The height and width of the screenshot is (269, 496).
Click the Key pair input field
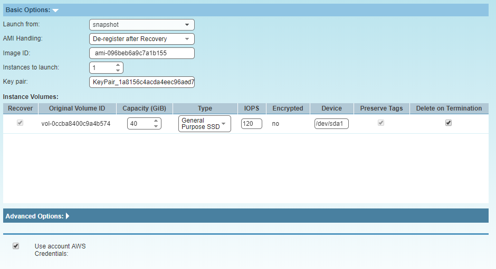click(141, 82)
